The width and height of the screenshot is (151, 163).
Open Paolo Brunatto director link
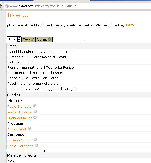[x=19, y=107]
